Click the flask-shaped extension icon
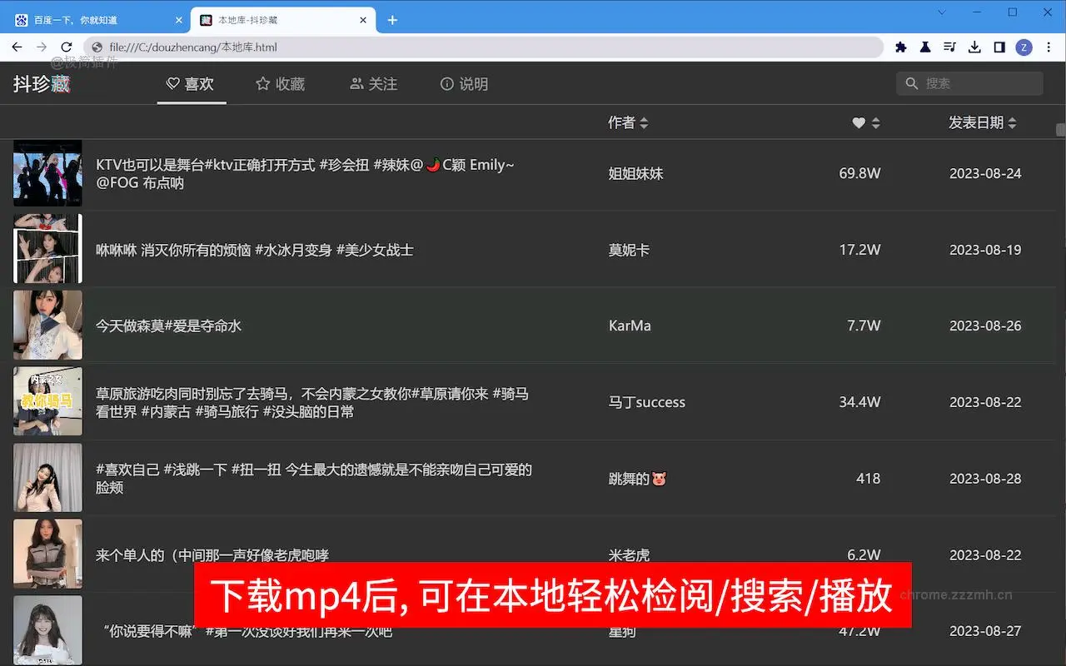 click(925, 47)
